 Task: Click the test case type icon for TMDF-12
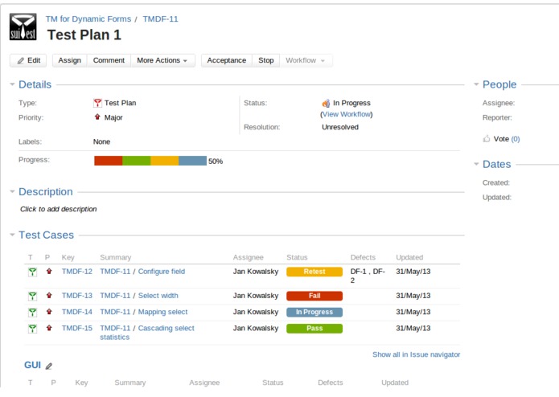(32, 272)
